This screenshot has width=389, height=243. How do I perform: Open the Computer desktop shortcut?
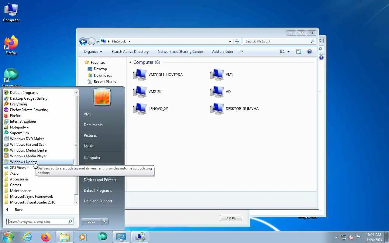click(x=11, y=12)
